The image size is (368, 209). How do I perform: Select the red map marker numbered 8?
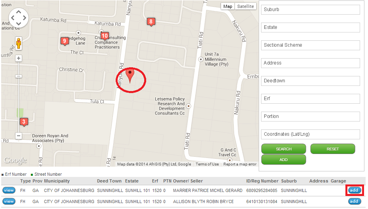(x=151, y=22)
